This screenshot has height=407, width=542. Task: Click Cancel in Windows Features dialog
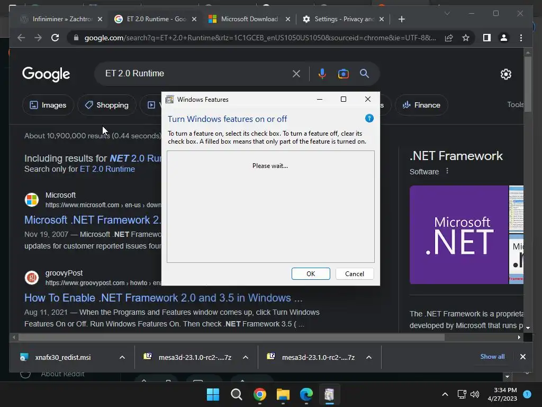(x=355, y=274)
